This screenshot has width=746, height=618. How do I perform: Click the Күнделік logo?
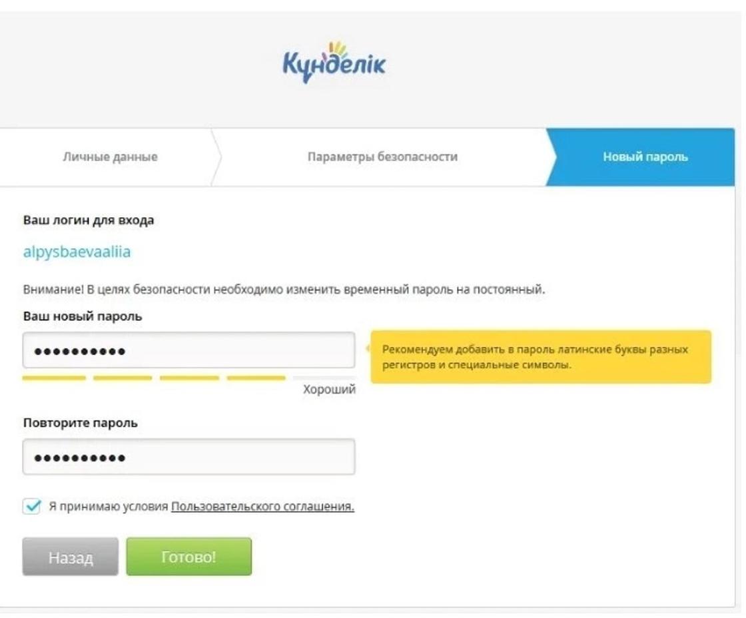pyautogui.click(x=334, y=63)
